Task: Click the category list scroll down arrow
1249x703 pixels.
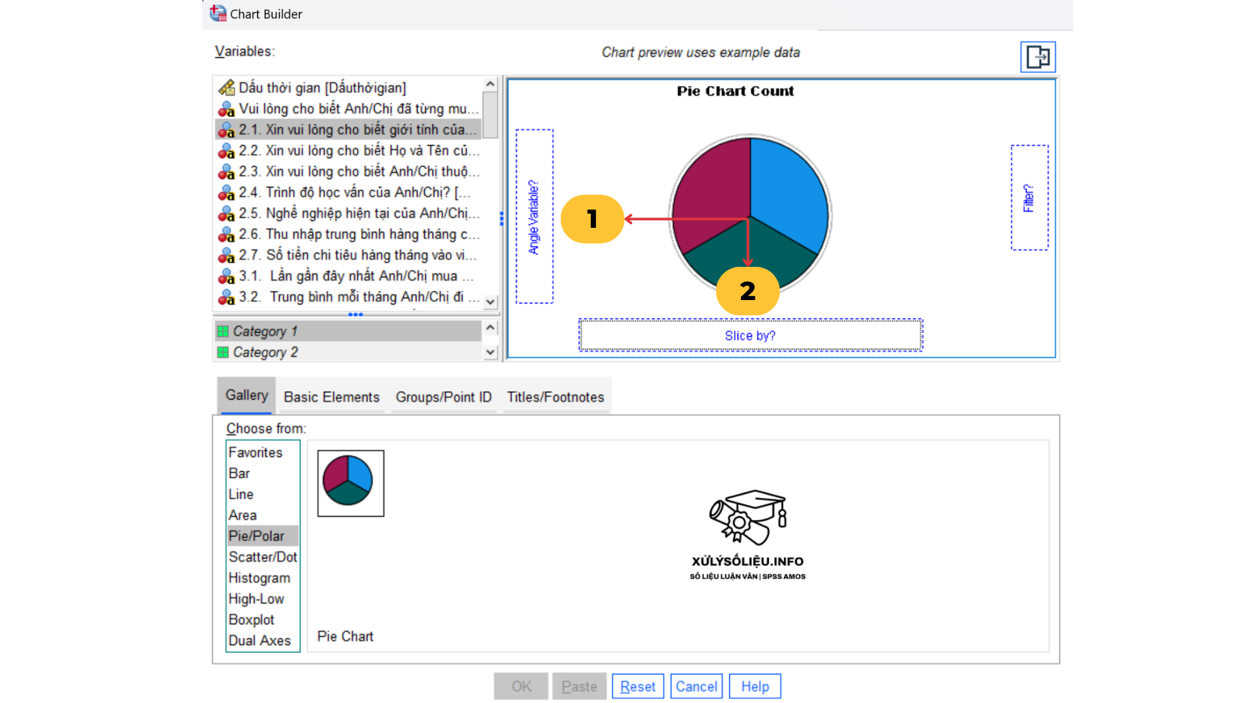Action: tap(490, 352)
